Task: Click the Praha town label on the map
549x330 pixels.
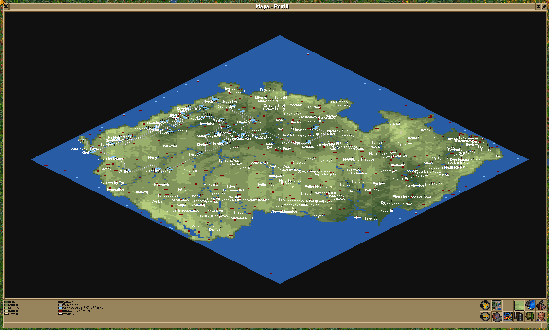Action: (x=218, y=143)
